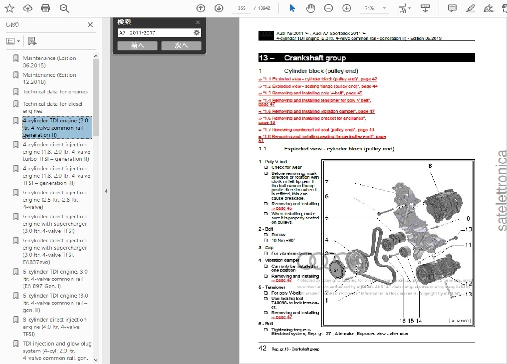Follow link 1.2 Exploded view sealing flange
The height and width of the screenshot is (364, 507).
pos(318,86)
